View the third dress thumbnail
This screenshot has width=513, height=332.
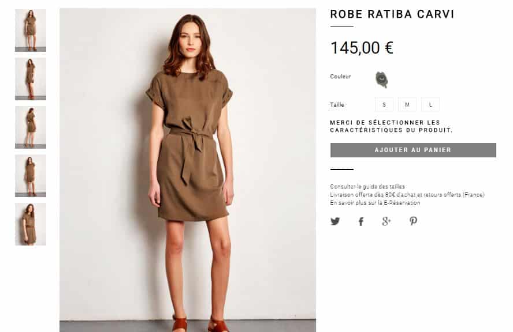31,127
